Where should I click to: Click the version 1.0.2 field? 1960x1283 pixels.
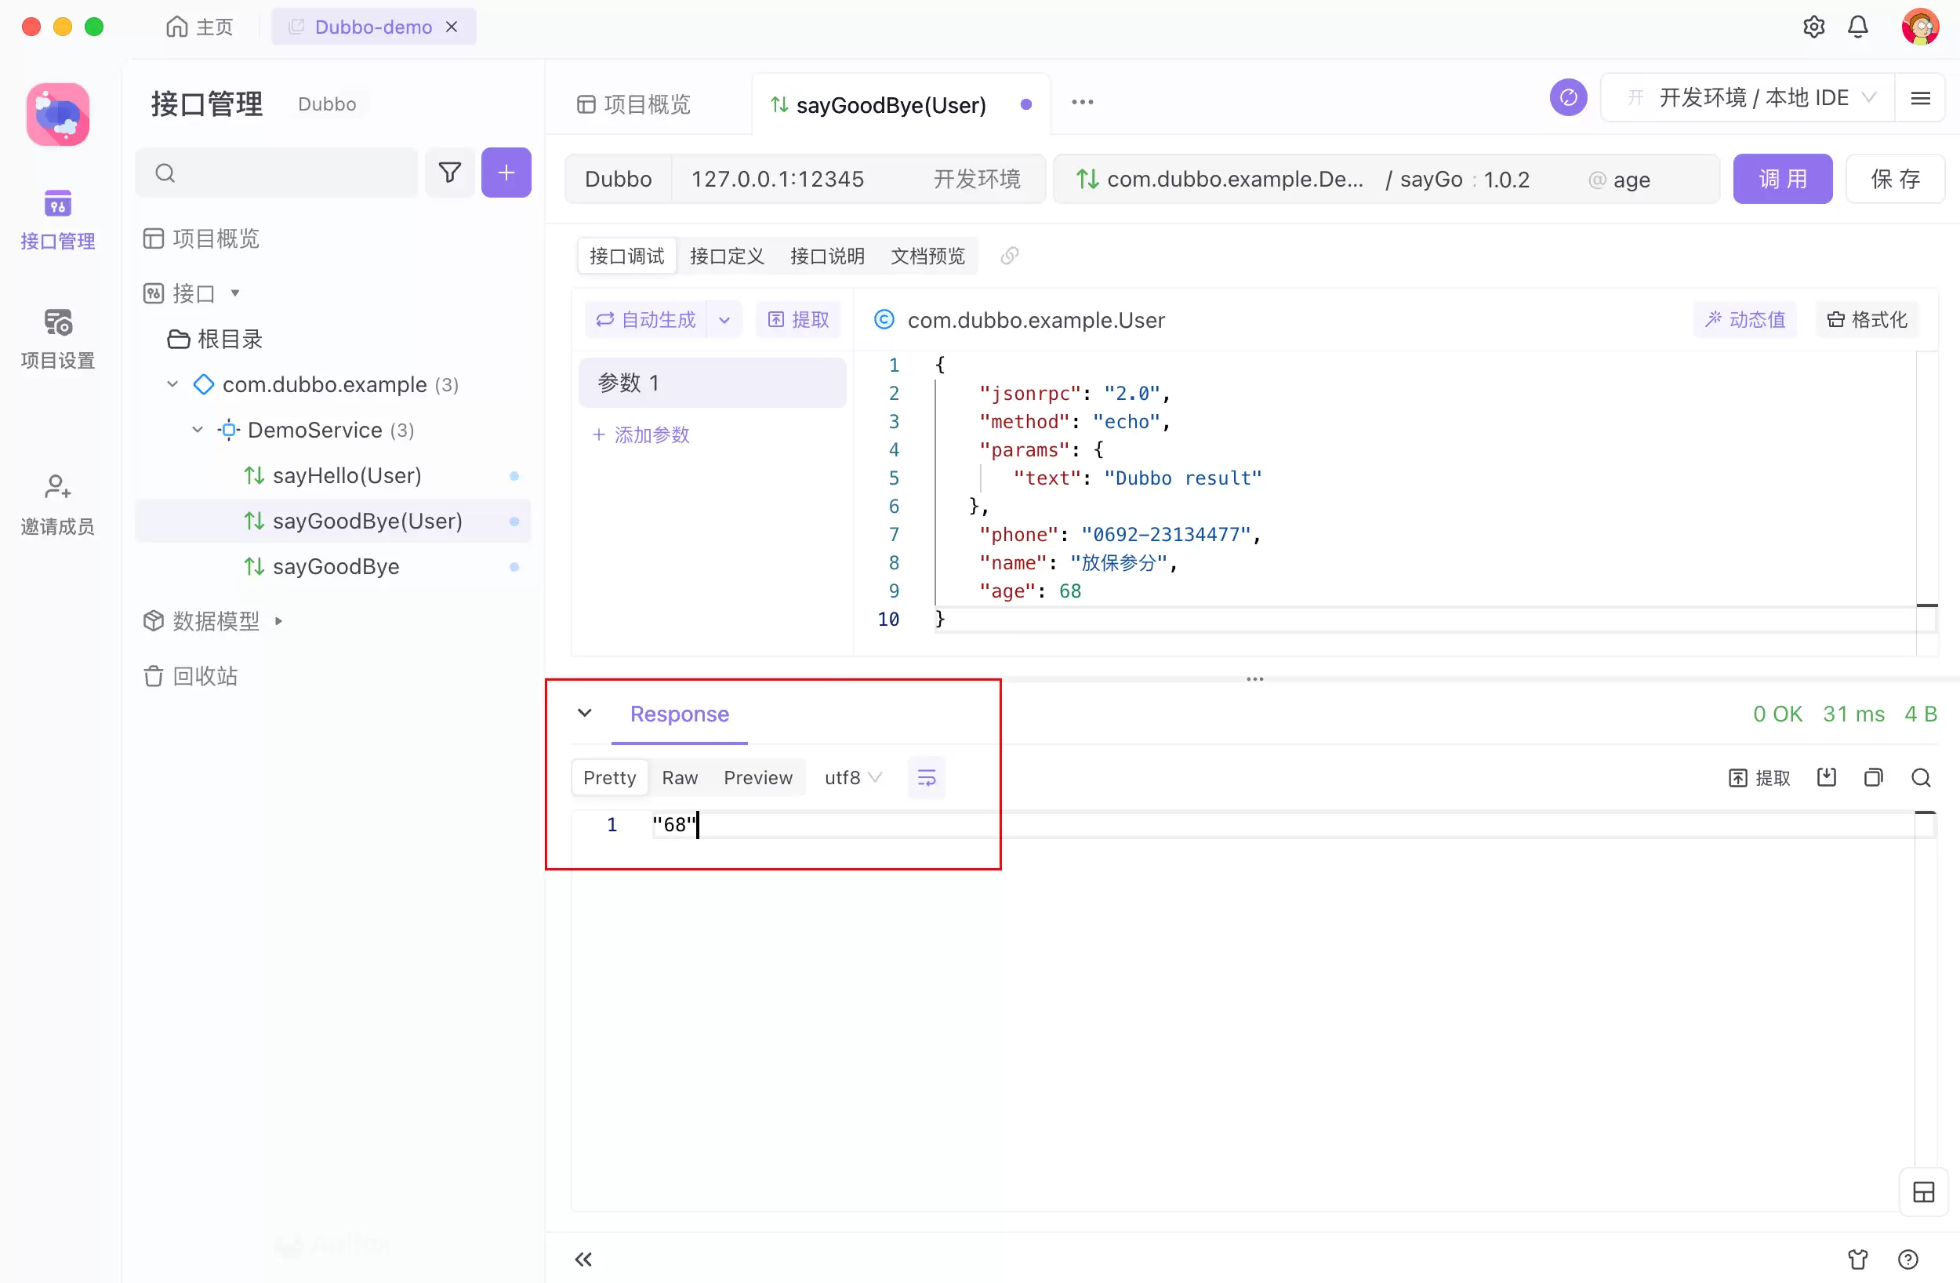1505,179
